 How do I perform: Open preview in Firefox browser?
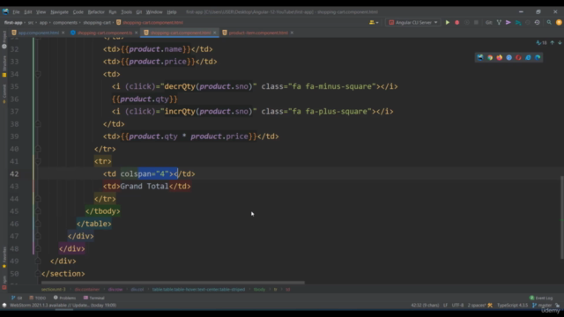(x=500, y=57)
